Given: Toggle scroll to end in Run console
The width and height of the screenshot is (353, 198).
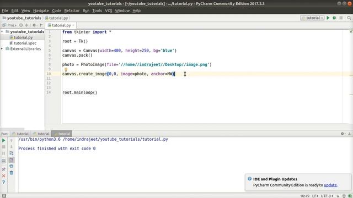Looking at the screenshot, I should [x=11, y=159].
